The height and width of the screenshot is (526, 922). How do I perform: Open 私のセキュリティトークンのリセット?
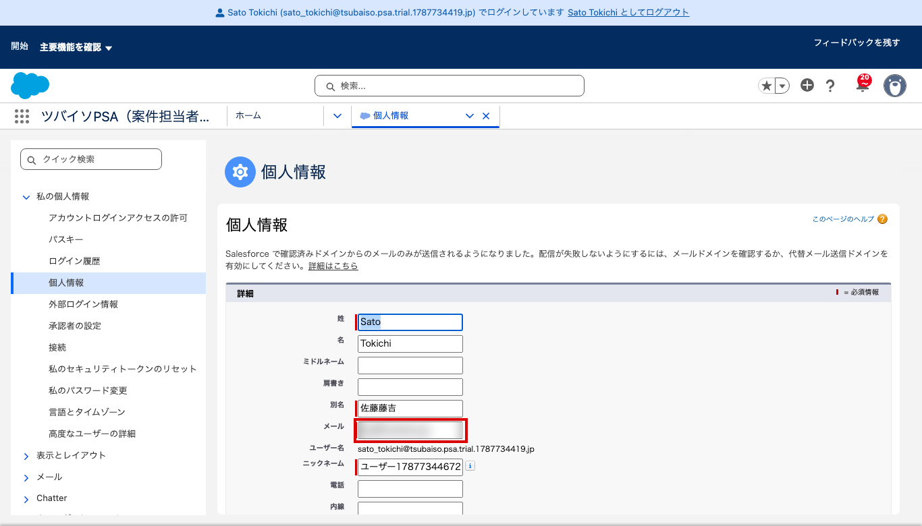(x=123, y=369)
